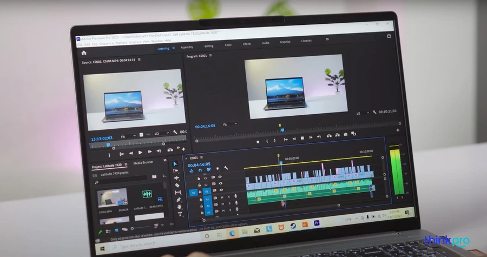Open the timeline wrench display settings

click(226, 168)
